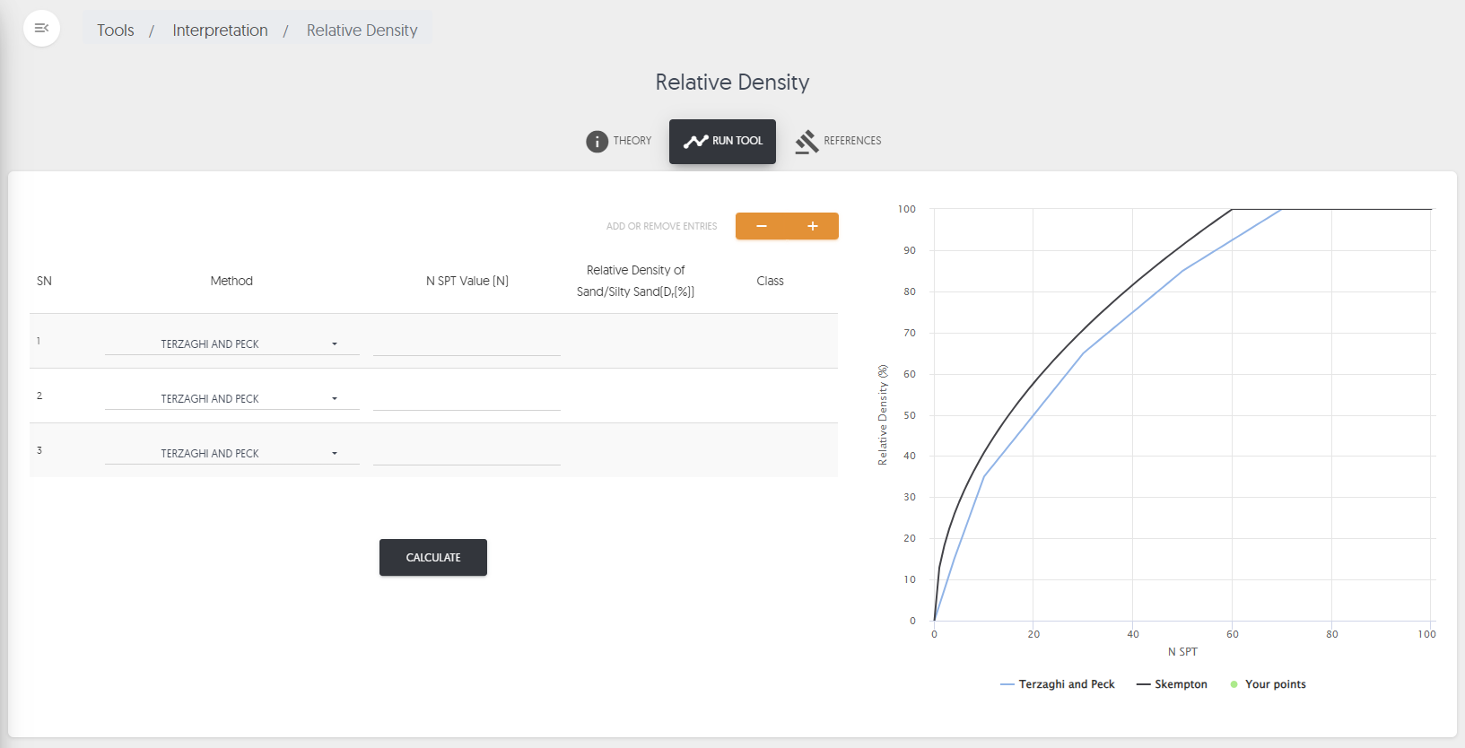Go to Interpretation breadcrumb link
Screen dimensions: 1465x748
(x=220, y=30)
